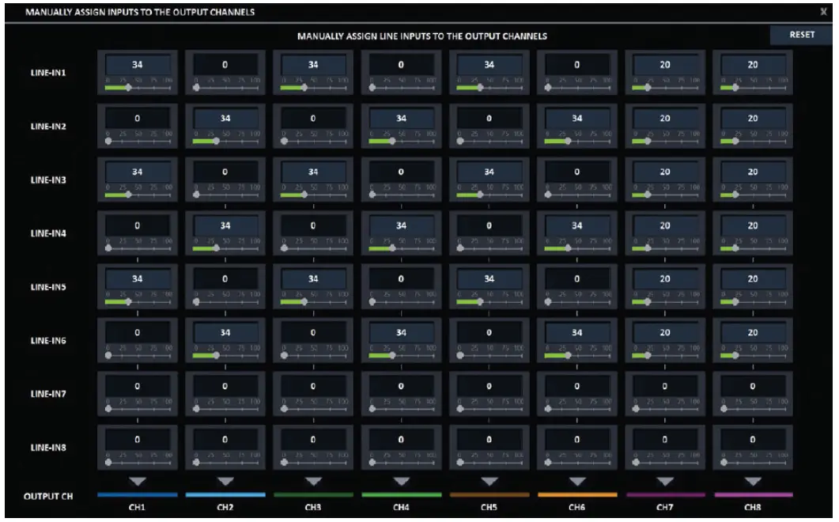Image resolution: width=839 pixels, height=522 pixels.
Task: Click the CH1 output channel label
Action: 137,507
